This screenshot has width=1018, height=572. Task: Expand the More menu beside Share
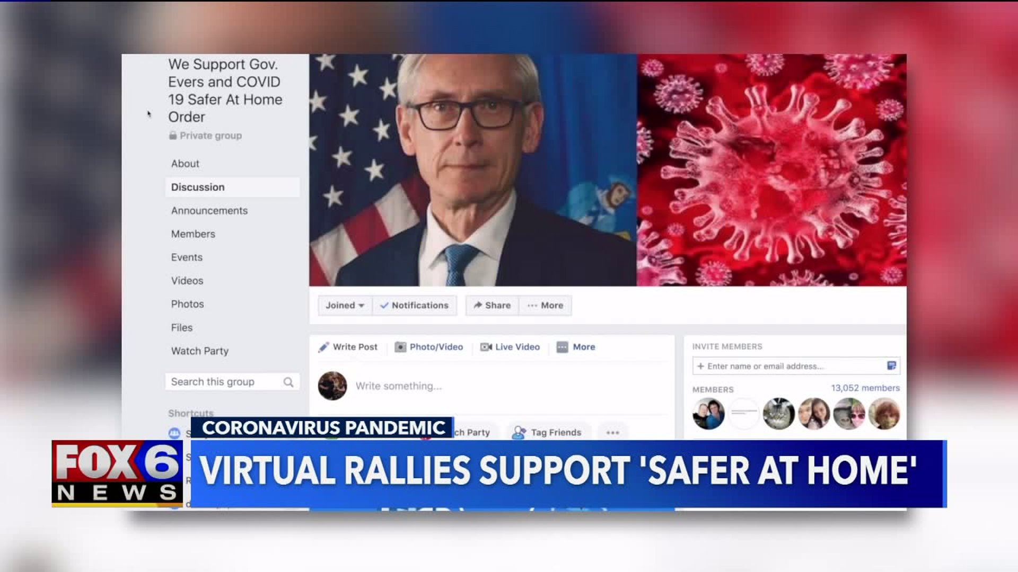tap(546, 306)
